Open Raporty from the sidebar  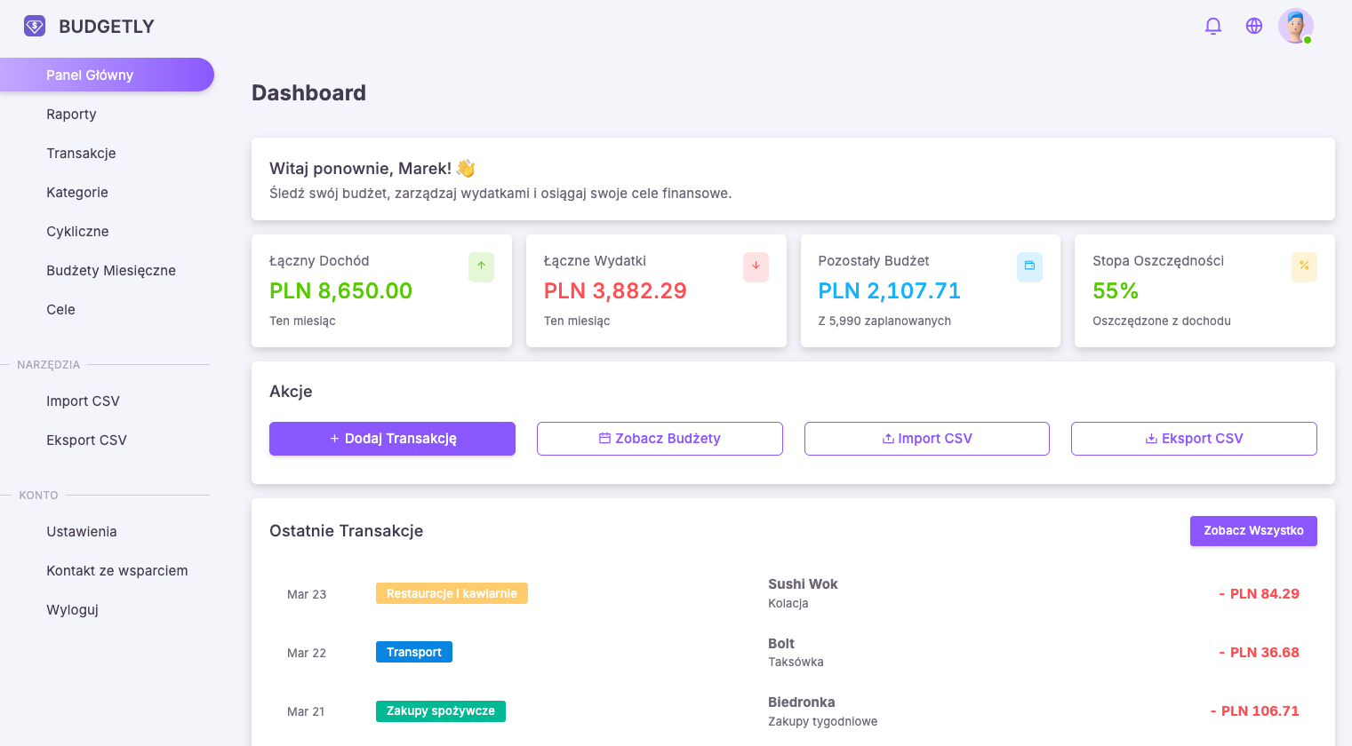click(71, 114)
